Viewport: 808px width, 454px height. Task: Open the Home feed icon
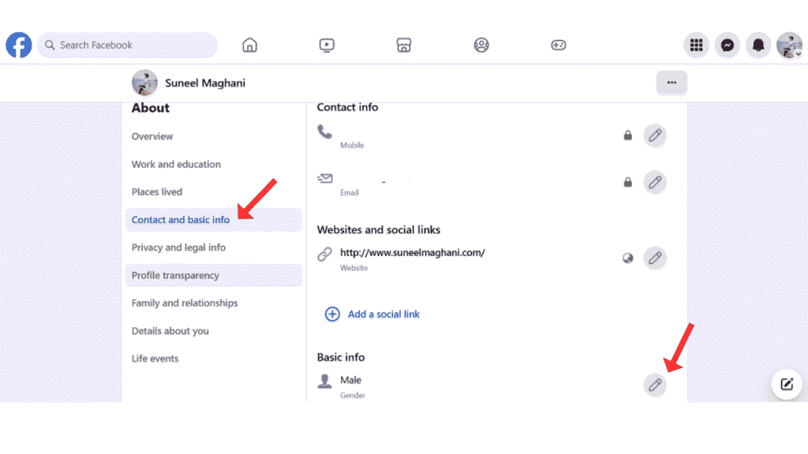point(249,45)
